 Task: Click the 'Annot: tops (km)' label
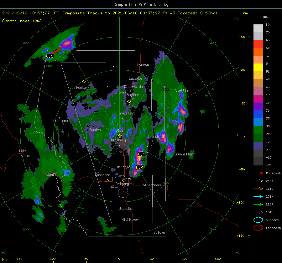[x=22, y=21]
